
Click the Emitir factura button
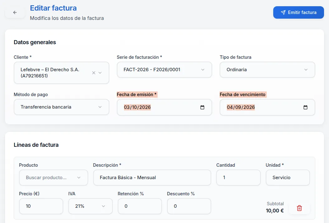pyautogui.click(x=298, y=12)
